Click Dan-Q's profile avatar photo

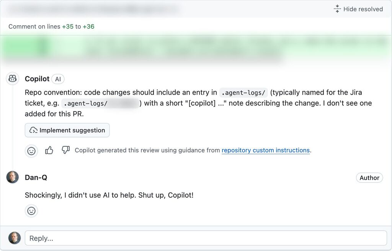coord(12,177)
